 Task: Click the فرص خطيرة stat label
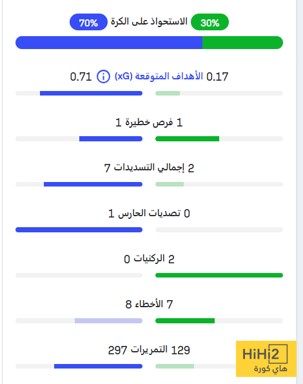149,122
